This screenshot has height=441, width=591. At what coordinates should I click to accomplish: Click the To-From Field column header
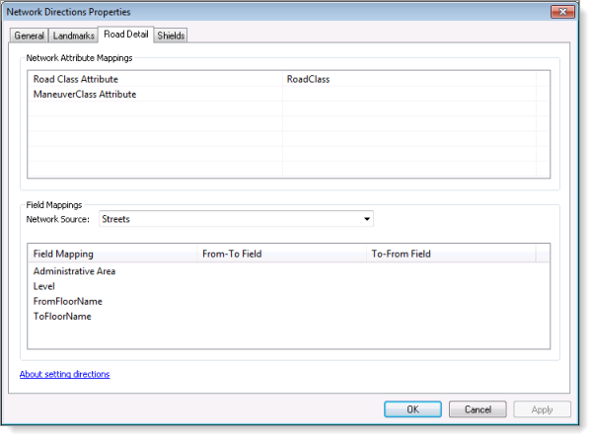click(x=451, y=254)
